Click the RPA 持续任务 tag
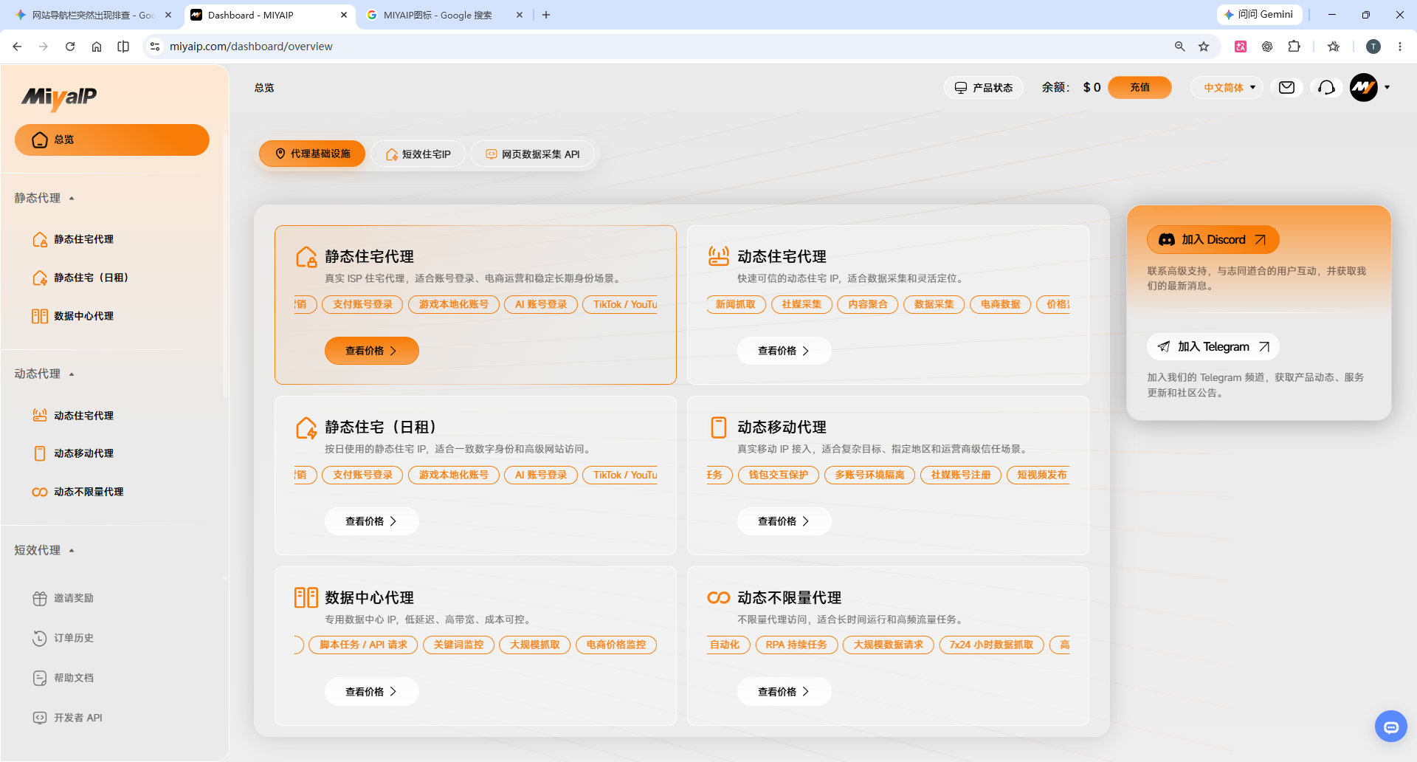 (796, 645)
